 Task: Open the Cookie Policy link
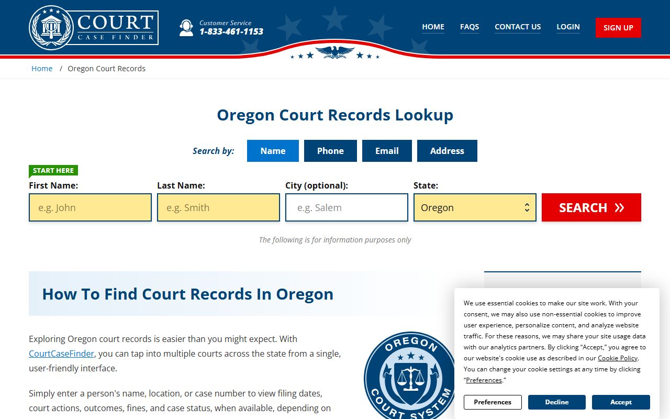coord(618,358)
